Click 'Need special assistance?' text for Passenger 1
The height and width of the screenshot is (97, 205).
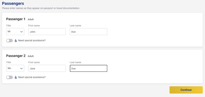click(x=32, y=40)
